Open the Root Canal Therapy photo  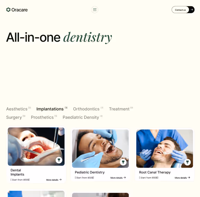[165, 148]
